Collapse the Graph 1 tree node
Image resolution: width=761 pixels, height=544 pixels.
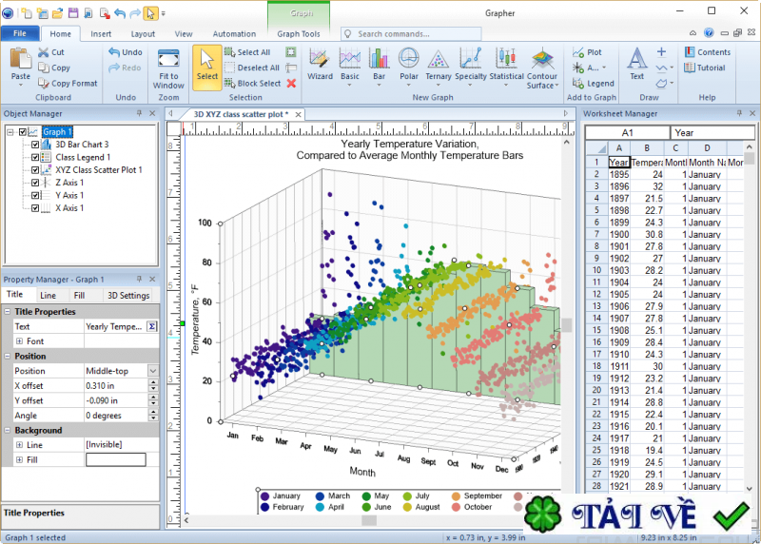tap(10, 132)
